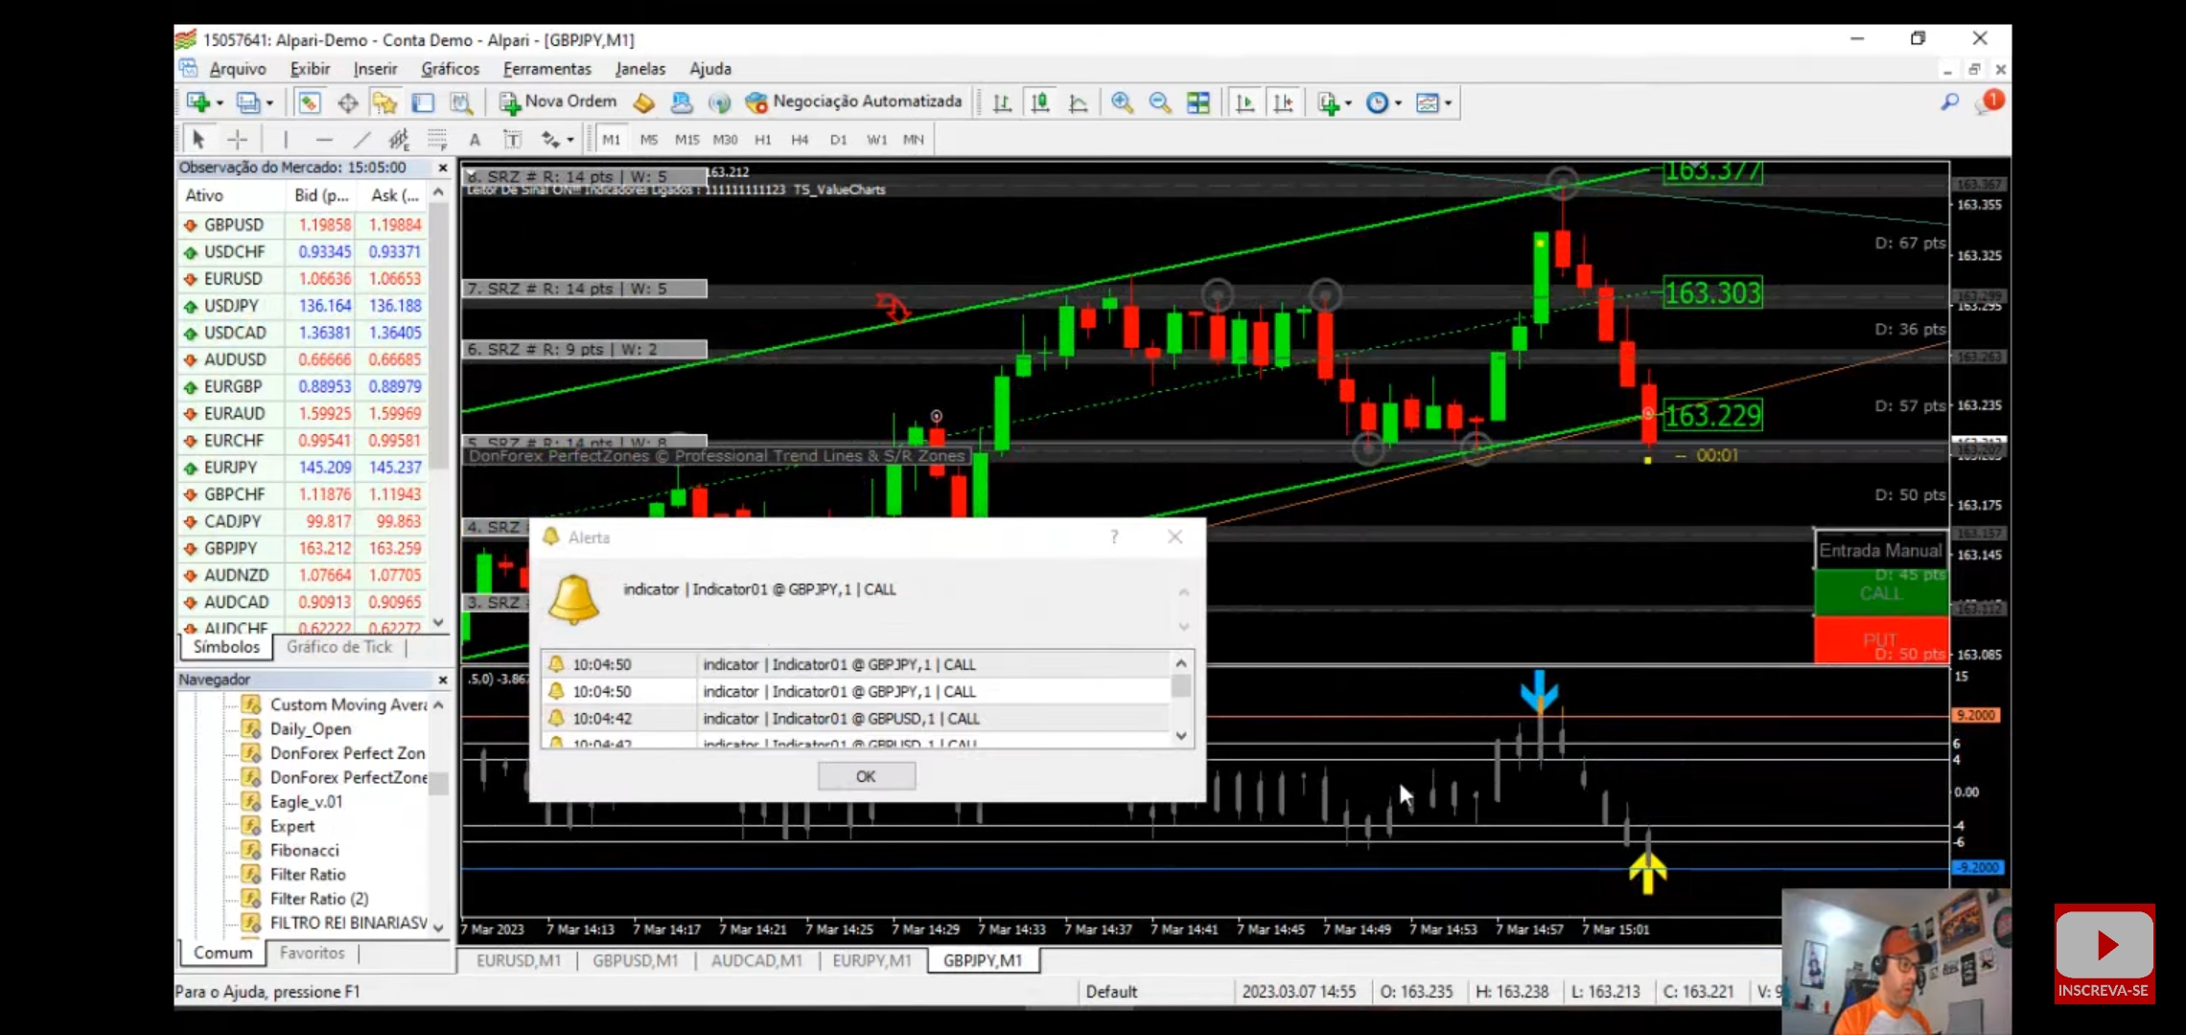Select the draw trendline tool

[361, 139]
